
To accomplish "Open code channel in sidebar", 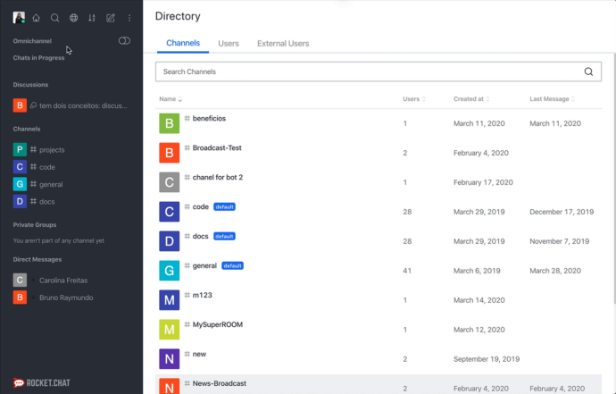I will click(71, 167).
